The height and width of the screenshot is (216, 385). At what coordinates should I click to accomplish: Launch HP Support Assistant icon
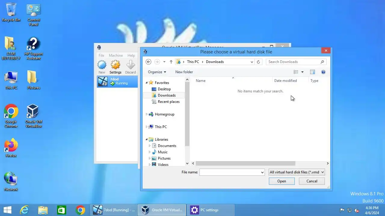coord(34,49)
